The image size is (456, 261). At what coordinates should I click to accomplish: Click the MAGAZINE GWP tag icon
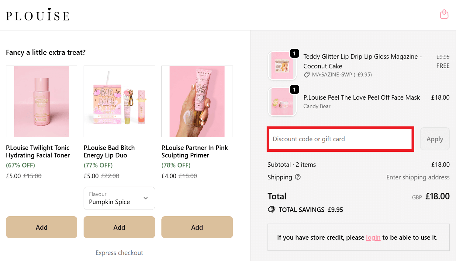pyautogui.click(x=306, y=74)
